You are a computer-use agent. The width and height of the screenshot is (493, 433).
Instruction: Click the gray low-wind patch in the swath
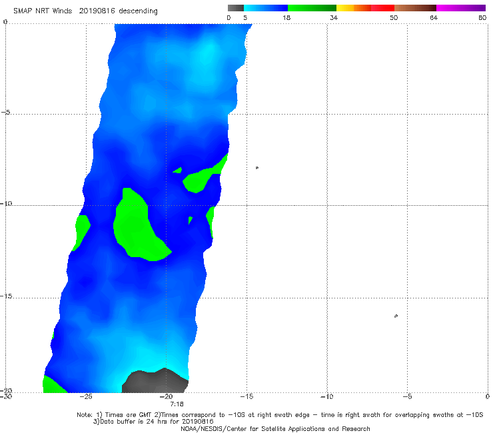click(154, 382)
